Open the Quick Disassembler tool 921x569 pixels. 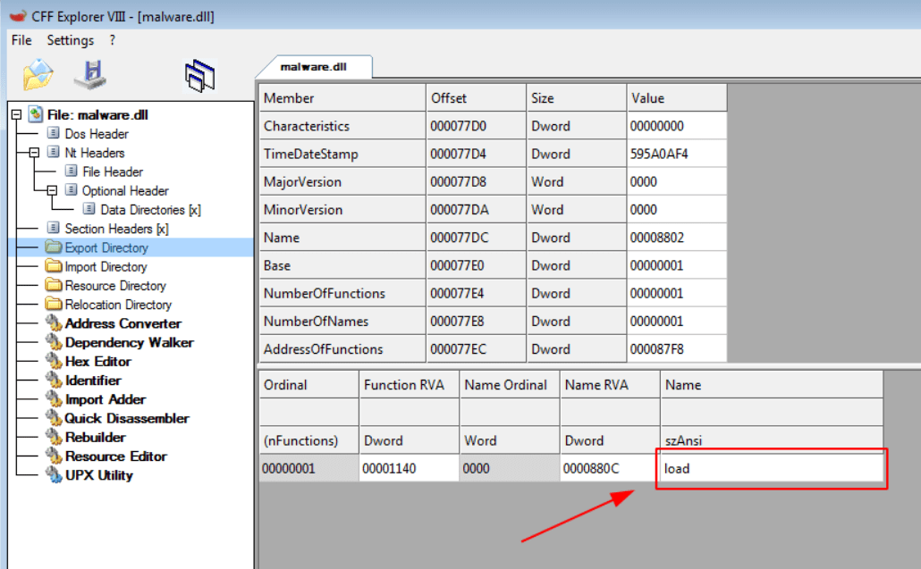(127, 418)
